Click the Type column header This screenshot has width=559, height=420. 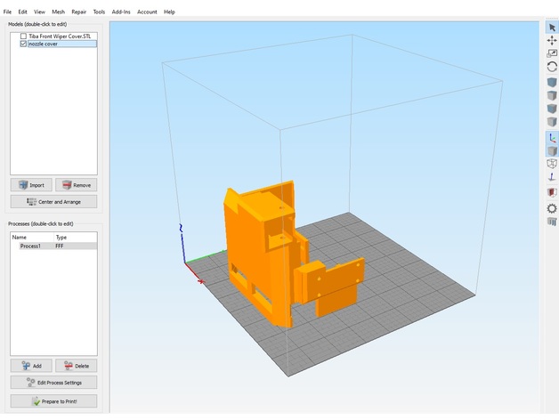pyautogui.click(x=61, y=238)
